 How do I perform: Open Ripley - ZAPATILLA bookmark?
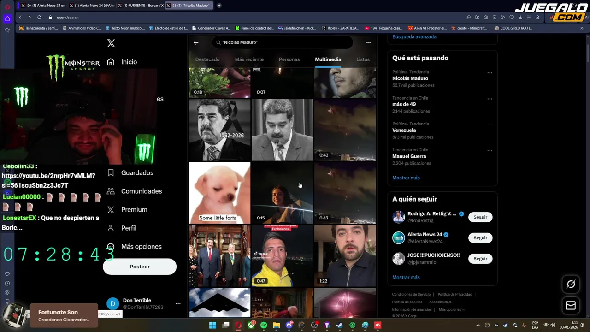(340, 28)
